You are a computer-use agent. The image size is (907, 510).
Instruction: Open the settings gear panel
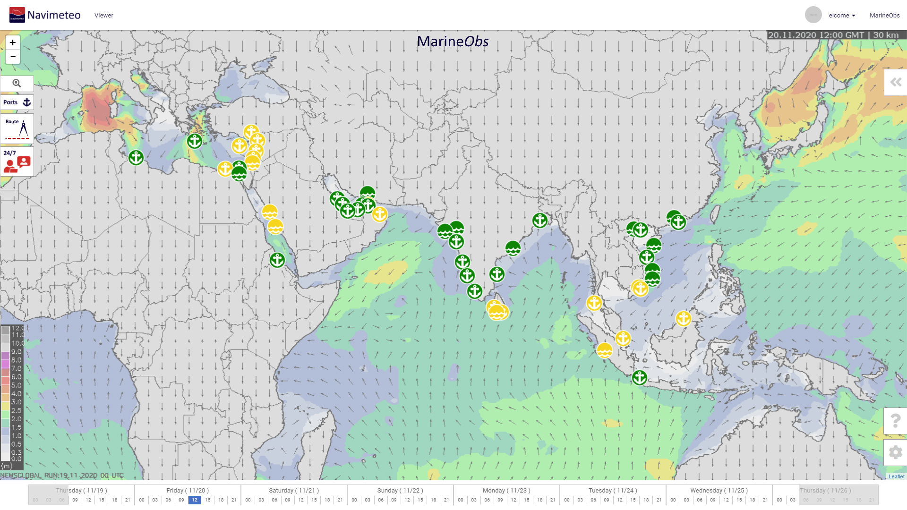[896, 452]
